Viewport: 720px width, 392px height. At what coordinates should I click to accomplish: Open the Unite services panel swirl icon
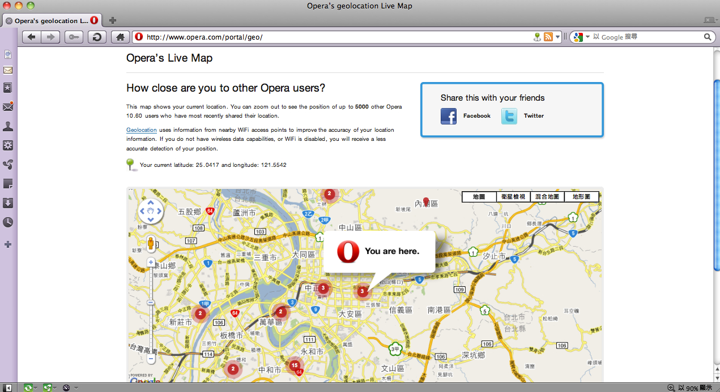8,165
